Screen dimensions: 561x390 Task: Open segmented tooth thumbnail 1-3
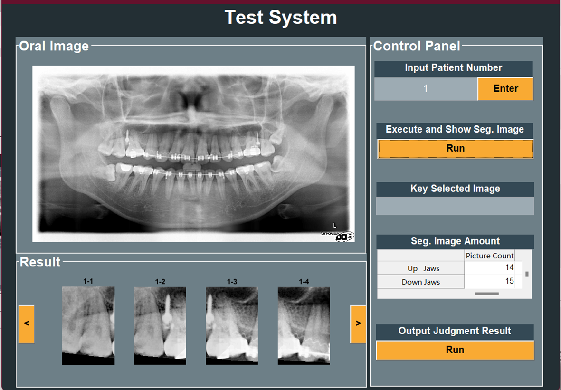click(232, 325)
